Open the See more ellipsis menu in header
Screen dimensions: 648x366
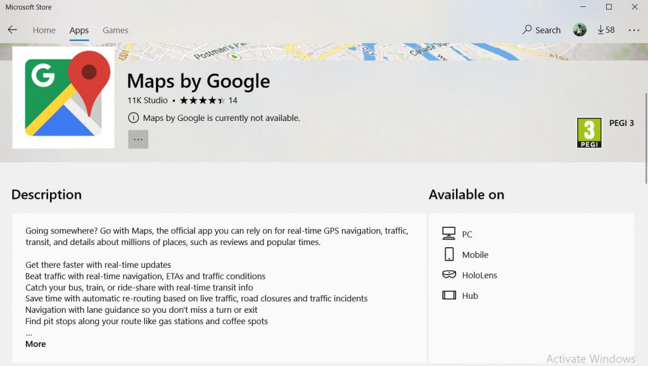[x=634, y=30]
